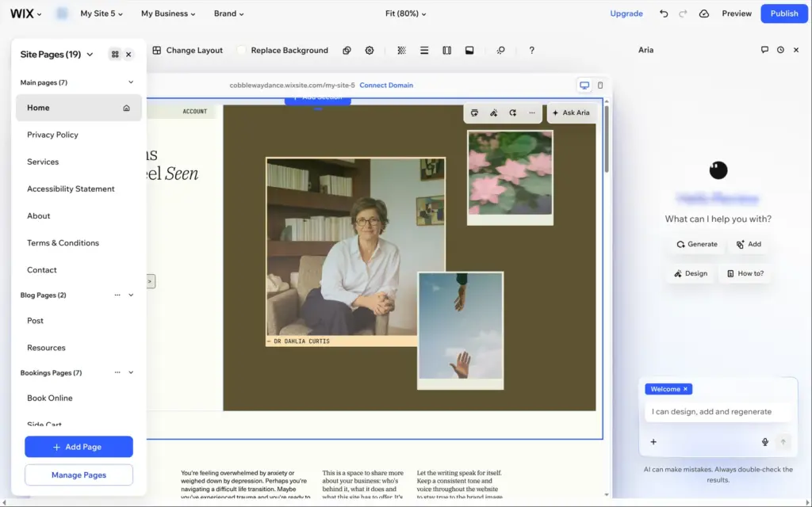Click the plus attach icon in Aria input
Image resolution: width=812 pixels, height=507 pixels.
(x=653, y=442)
